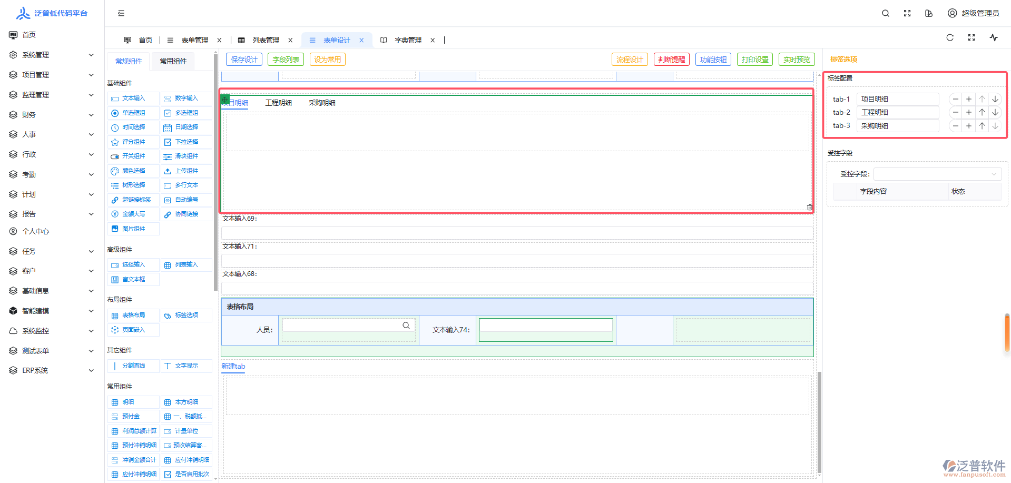
Task: Enter fullscreen using header expand icon
Action: (907, 13)
